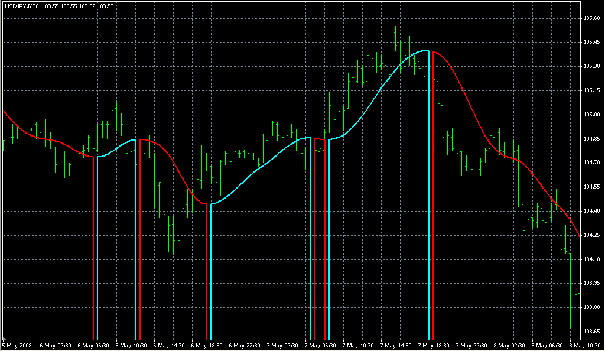Select the cyan indicator line's highest peak
The width and height of the screenshot is (605, 351).
pos(426,51)
